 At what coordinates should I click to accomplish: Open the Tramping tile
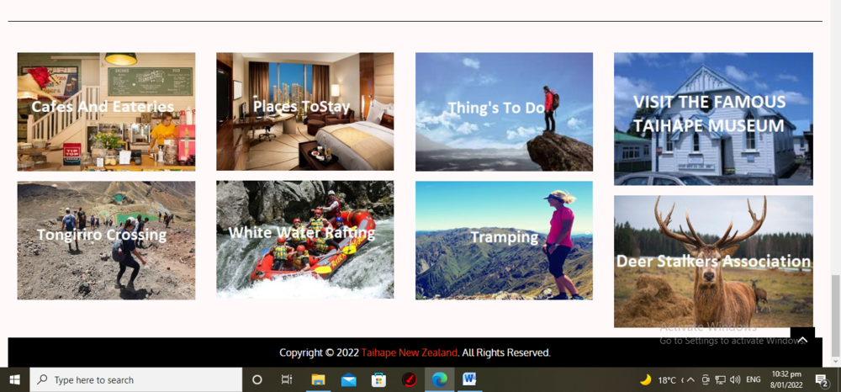click(504, 241)
